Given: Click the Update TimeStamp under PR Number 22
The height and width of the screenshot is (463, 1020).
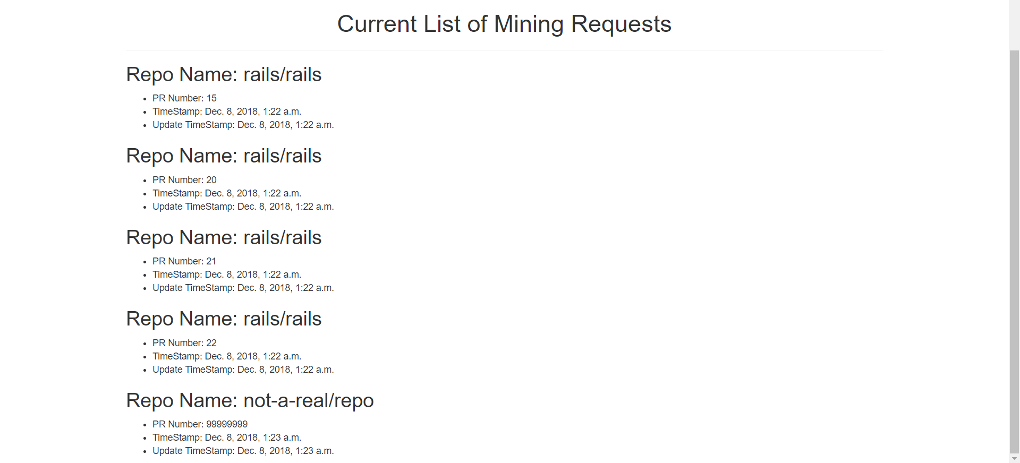Looking at the screenshot, I should 243,370.
